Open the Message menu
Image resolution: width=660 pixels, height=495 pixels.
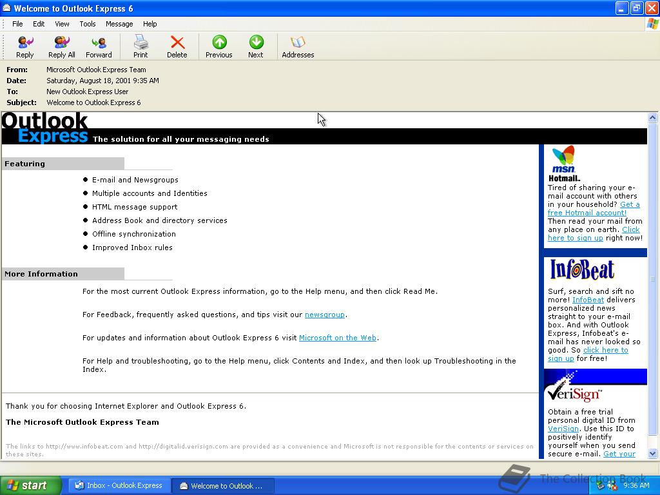click(x=119, y=24)
